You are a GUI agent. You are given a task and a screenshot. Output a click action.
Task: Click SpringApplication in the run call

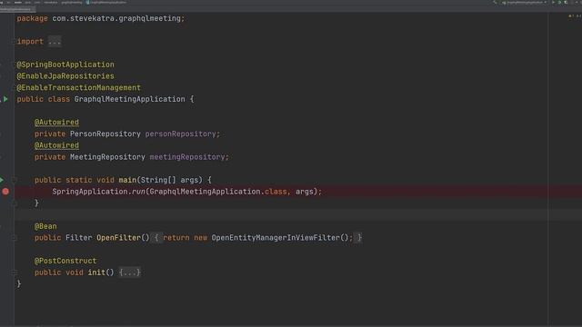point(90,192)
